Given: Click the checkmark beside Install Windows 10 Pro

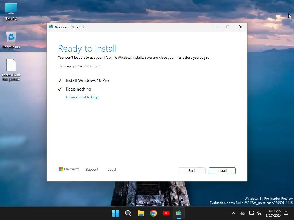Looking at the screenshot, I should 60,80.
